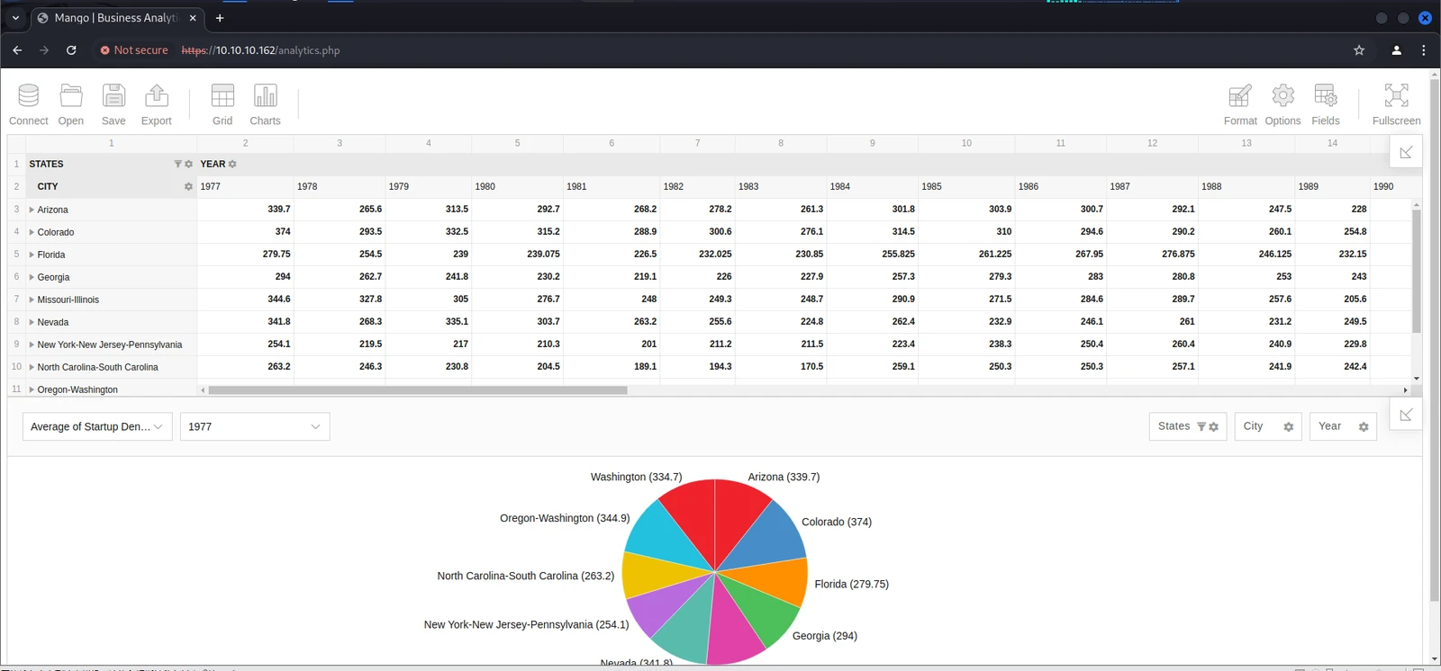Open the STATES header filter icon

pos(177,164)
